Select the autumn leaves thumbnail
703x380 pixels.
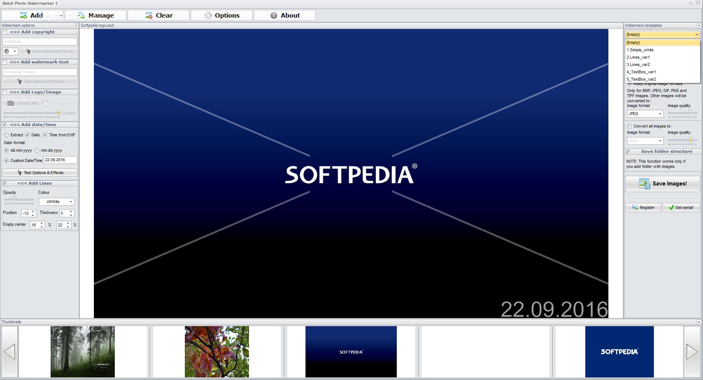pos(217,352)
